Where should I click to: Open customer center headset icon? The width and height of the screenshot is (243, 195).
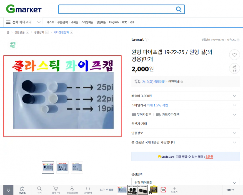[x=88, y=190]
